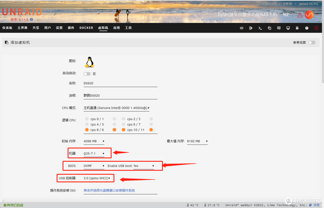This screenshot has width=324, height=208.
Task: Click the OS install ISO selection field
Action: pos(121,191)
